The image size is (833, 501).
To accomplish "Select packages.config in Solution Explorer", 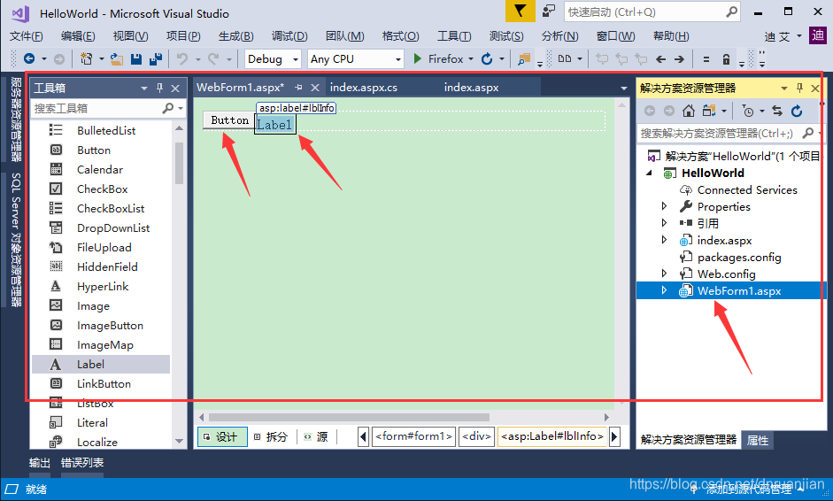I will coord(739,258).
